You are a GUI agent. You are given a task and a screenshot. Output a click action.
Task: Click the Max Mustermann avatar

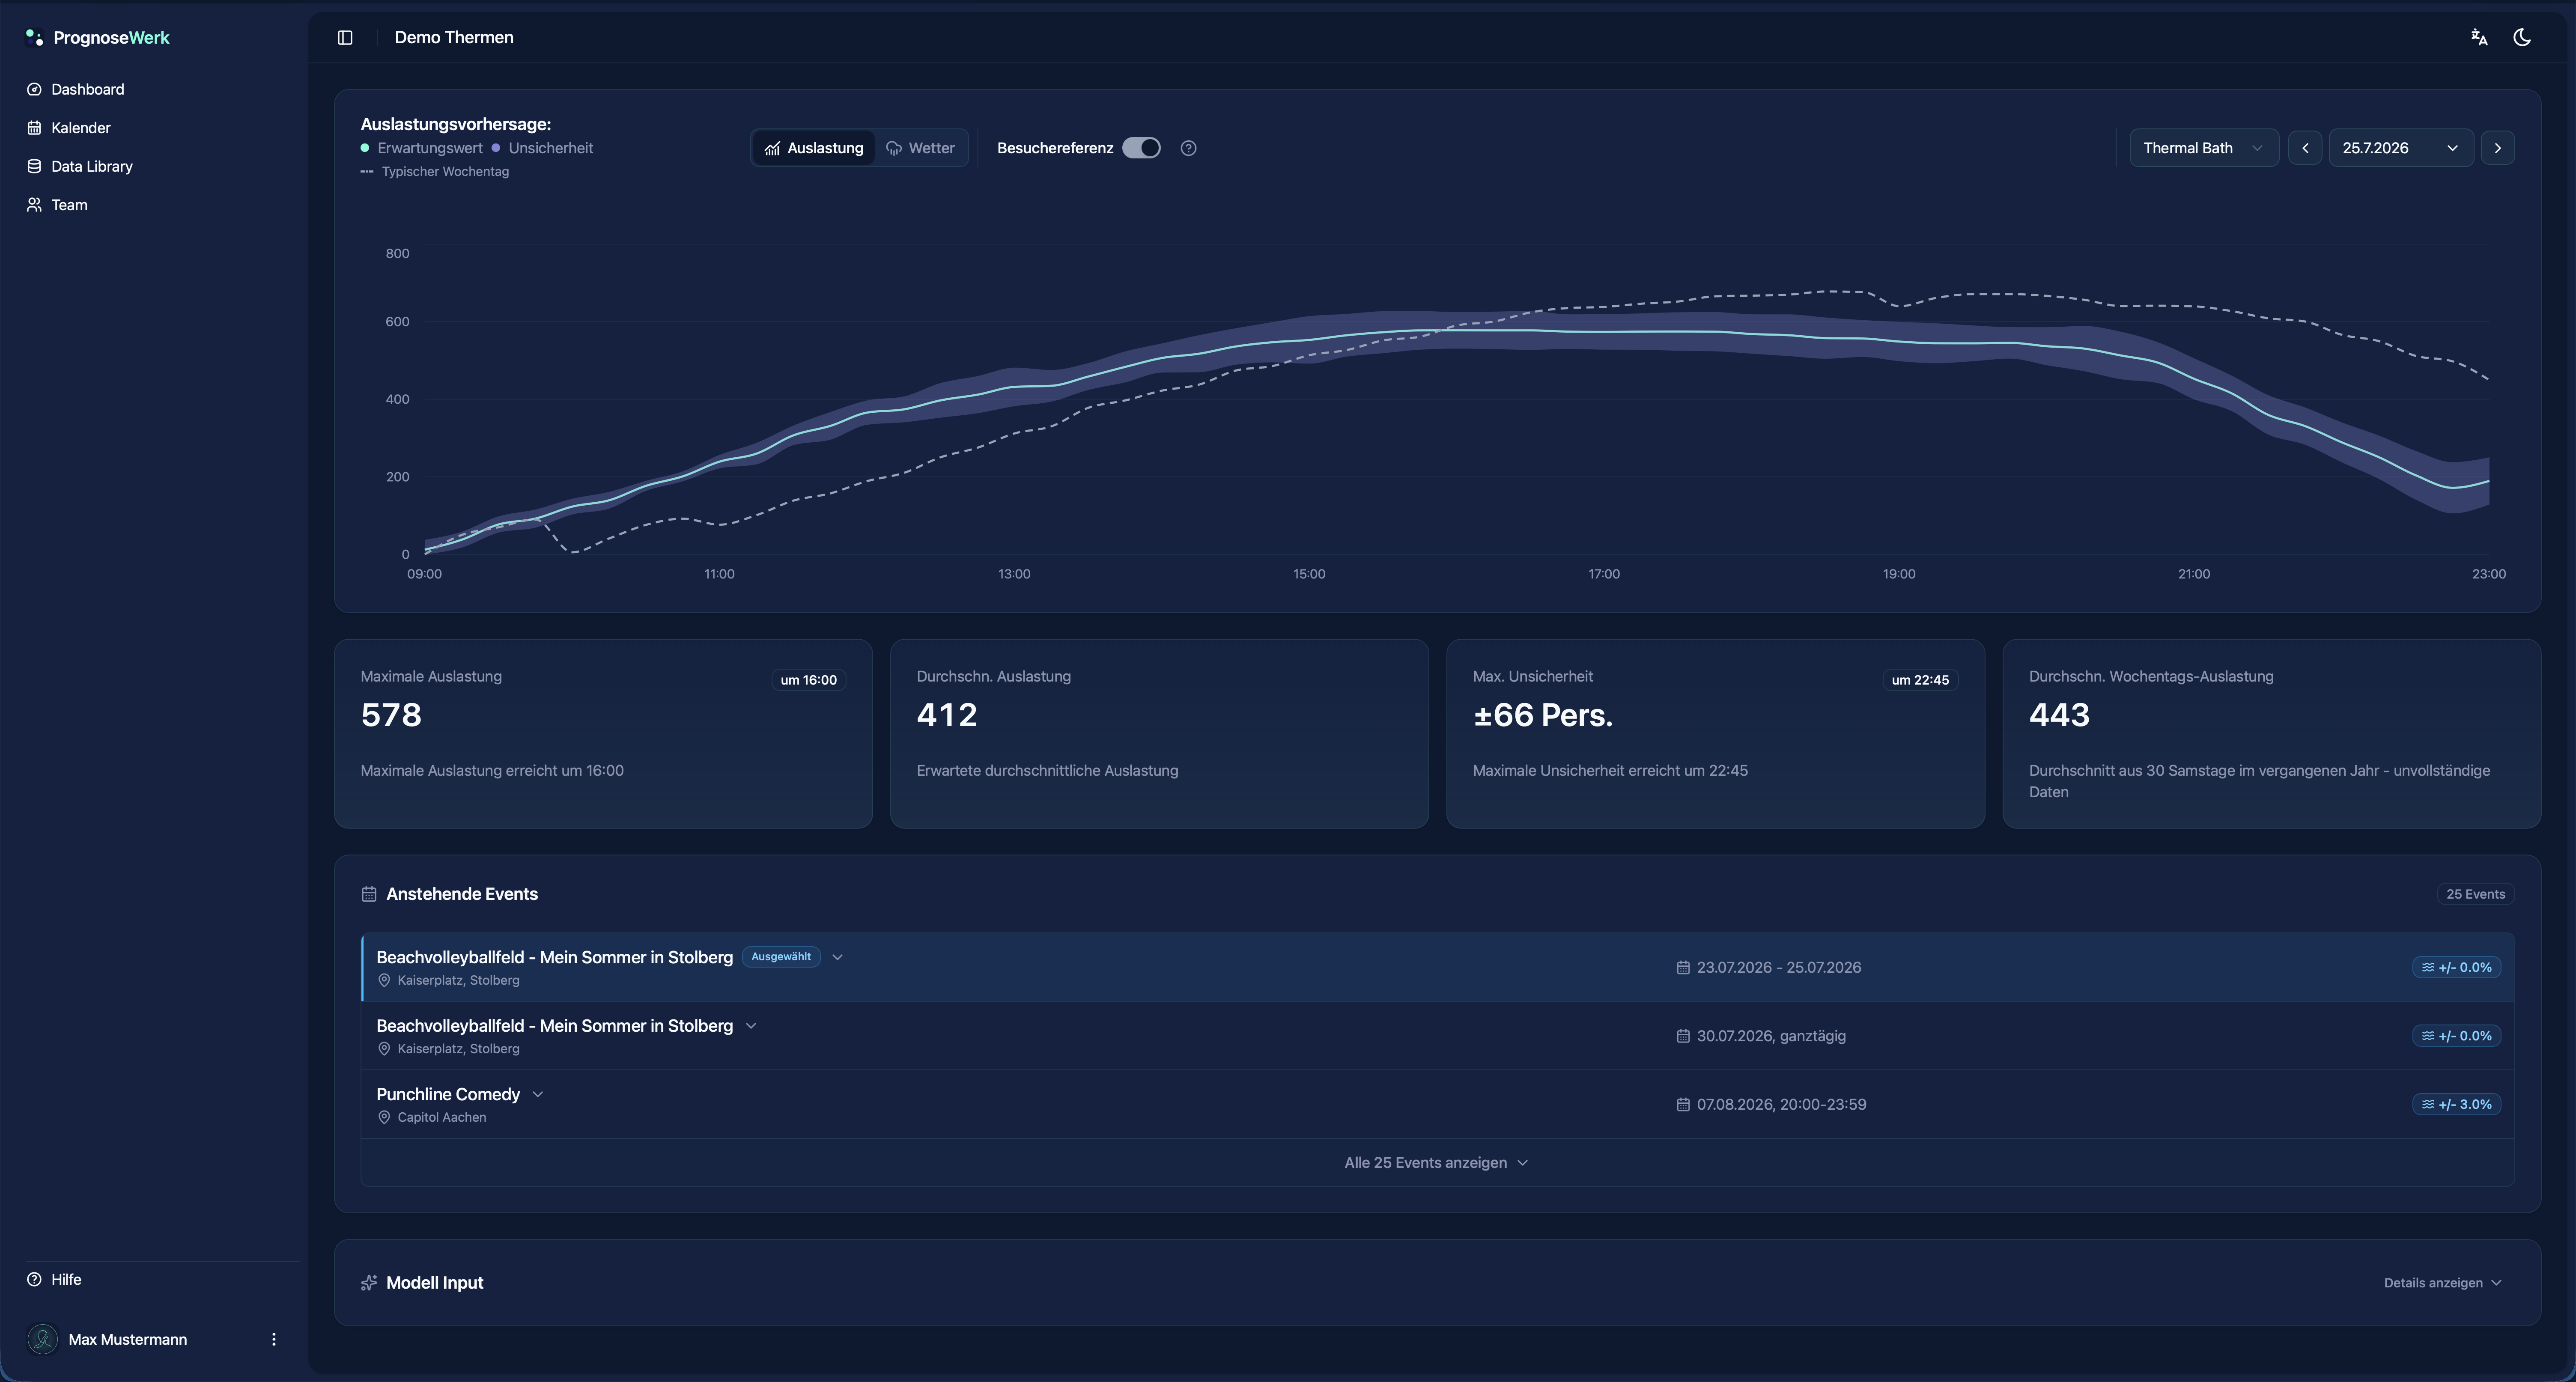(42, 1339)
